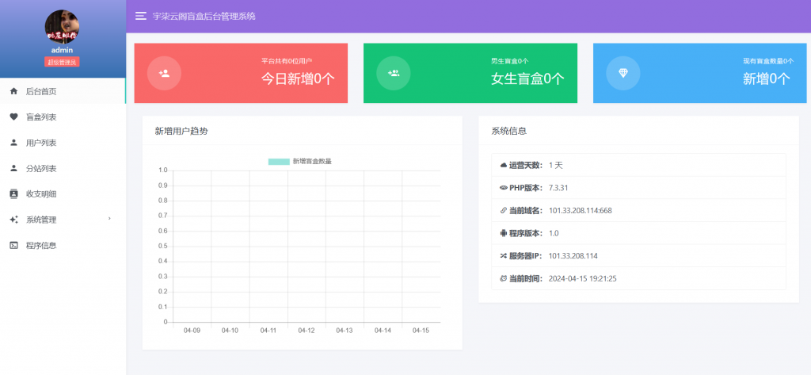This screenshot has width=811, height=375.
Task: Click the 新增盲盒数量 legend label
Action: pyautogui.click(x=312, y=161)
